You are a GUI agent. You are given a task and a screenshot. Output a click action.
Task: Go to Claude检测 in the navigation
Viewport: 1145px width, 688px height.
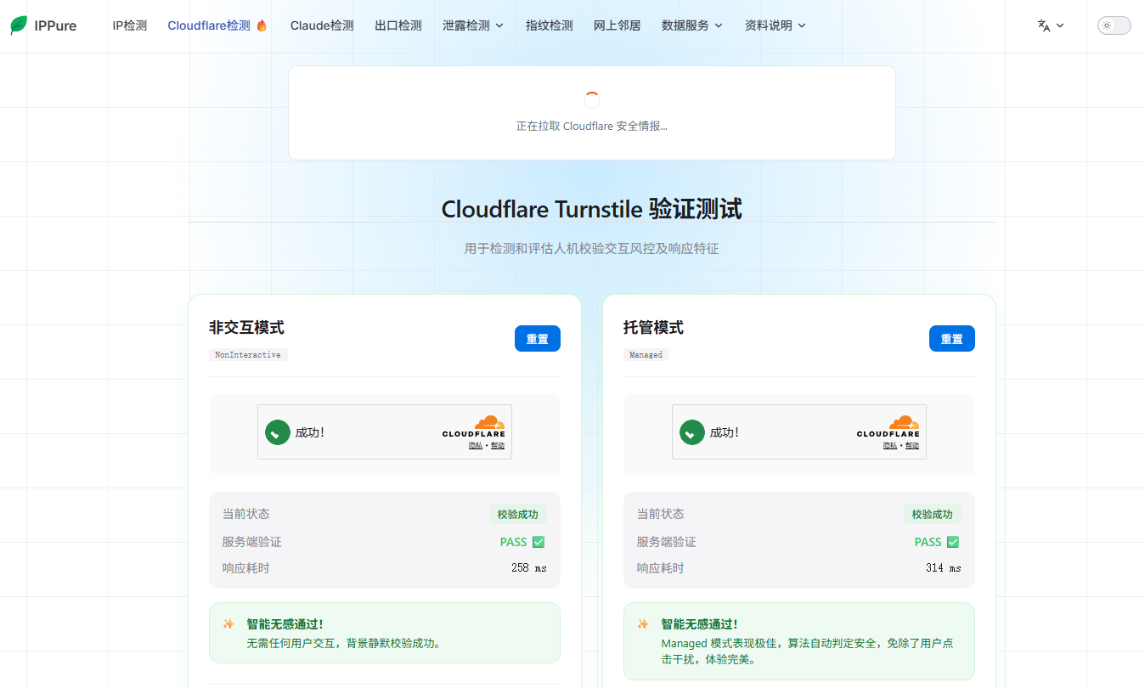[322, 25]
